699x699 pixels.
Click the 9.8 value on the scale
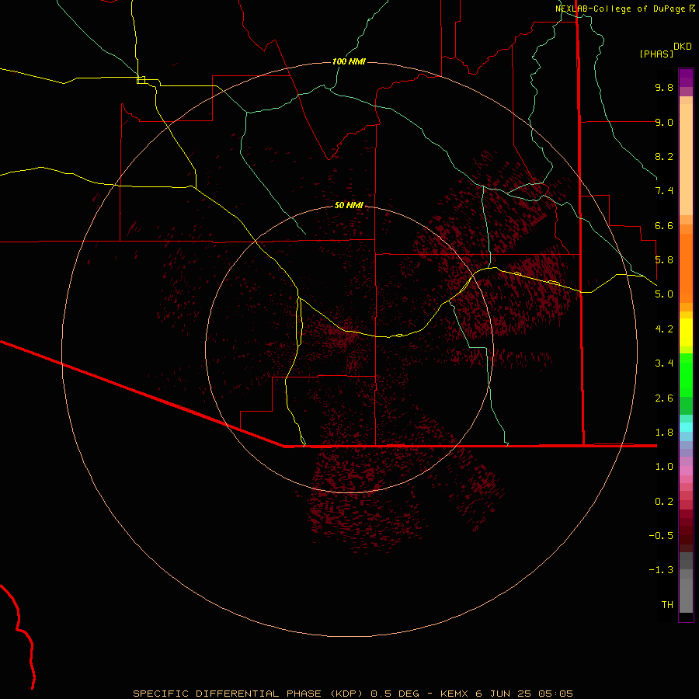664,87
